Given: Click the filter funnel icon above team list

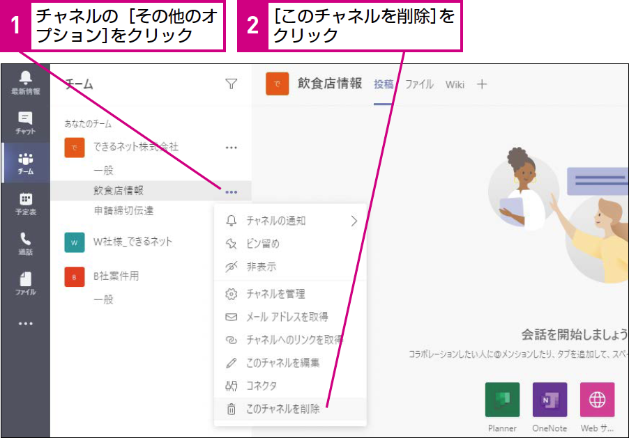Looking at the screenshot, I should pos(232,84).
